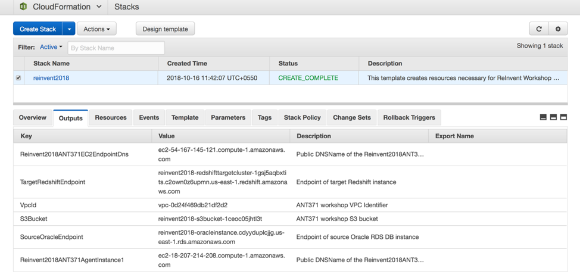
Task: Click the Reinvent2018ANT371AgentInstance1 key
Action: tap(72, 260)
